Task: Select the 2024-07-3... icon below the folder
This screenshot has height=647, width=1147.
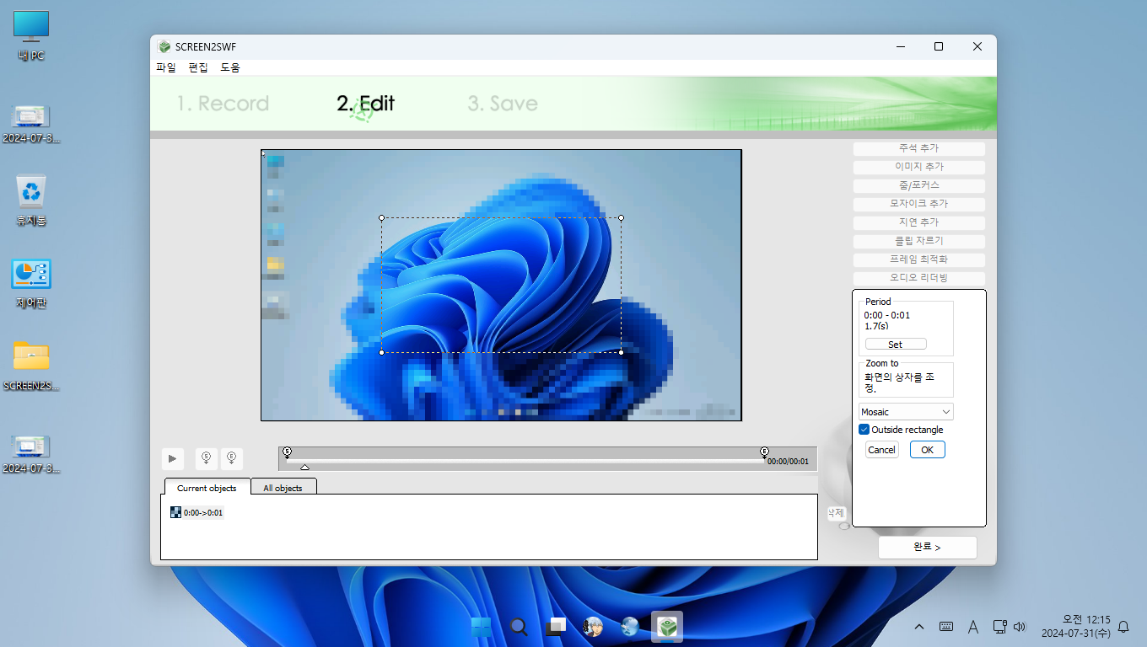Action: tap(31, 454)
